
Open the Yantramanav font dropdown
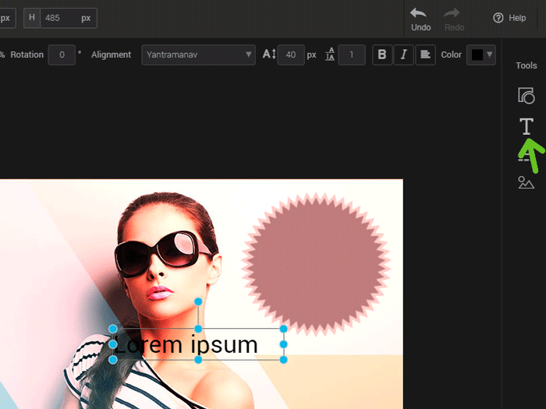(x=198, y=55)
